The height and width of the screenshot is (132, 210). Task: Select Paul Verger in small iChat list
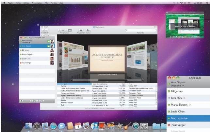[x=37, y=63]
